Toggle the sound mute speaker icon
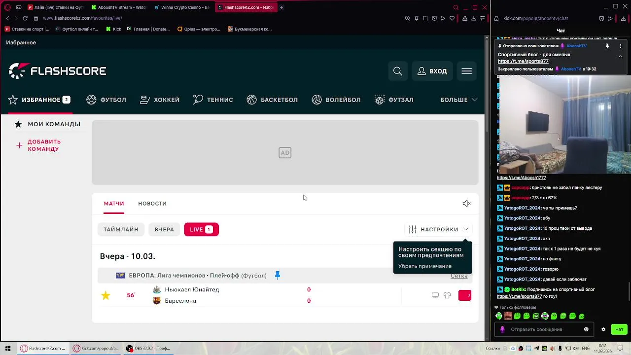This screenshot has width=631, height=355. pos(466,203)
